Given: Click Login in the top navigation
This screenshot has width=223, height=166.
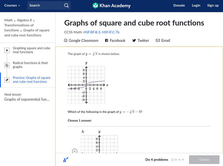Looking at the screenshot, I should (196, 5).
